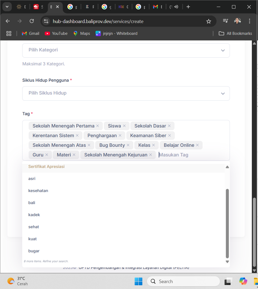Remove the Sekolah Menengah Kejuruan tag

point(150,155)
